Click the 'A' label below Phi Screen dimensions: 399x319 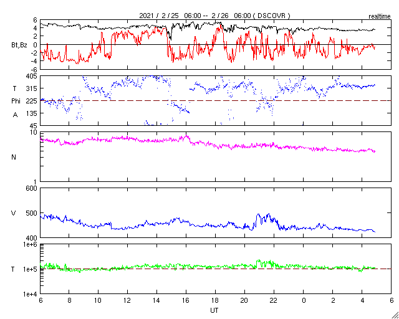tap(15, 115)
